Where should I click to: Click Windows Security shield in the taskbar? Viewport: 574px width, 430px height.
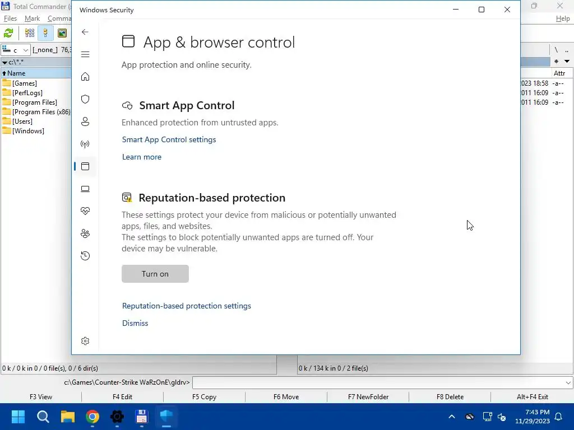click(166, 417)
